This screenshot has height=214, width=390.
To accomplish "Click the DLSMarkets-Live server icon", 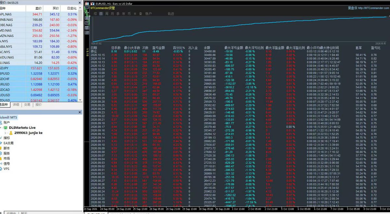I will point(6,128).
